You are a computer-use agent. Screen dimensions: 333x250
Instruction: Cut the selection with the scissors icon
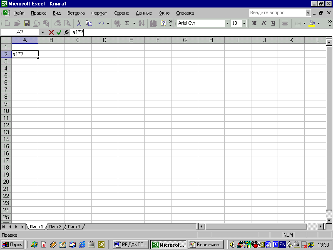point(79,23)
